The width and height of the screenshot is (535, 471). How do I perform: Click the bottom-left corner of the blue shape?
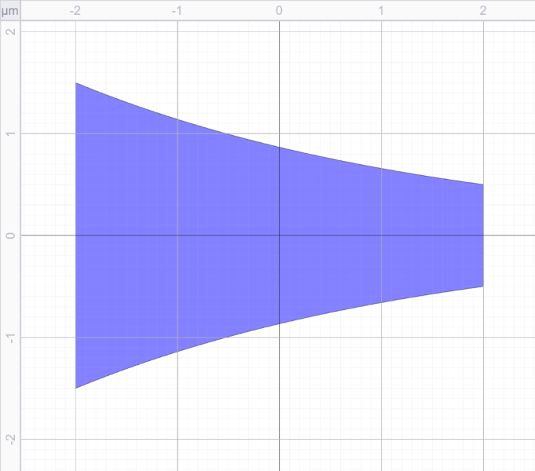tap(75, 388)
